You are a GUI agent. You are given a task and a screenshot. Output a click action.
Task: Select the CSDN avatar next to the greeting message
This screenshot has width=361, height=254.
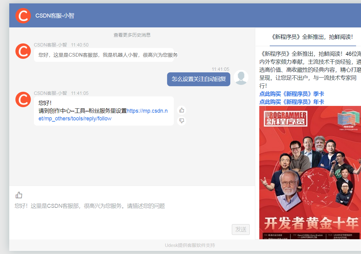click(x=23, y=51)
